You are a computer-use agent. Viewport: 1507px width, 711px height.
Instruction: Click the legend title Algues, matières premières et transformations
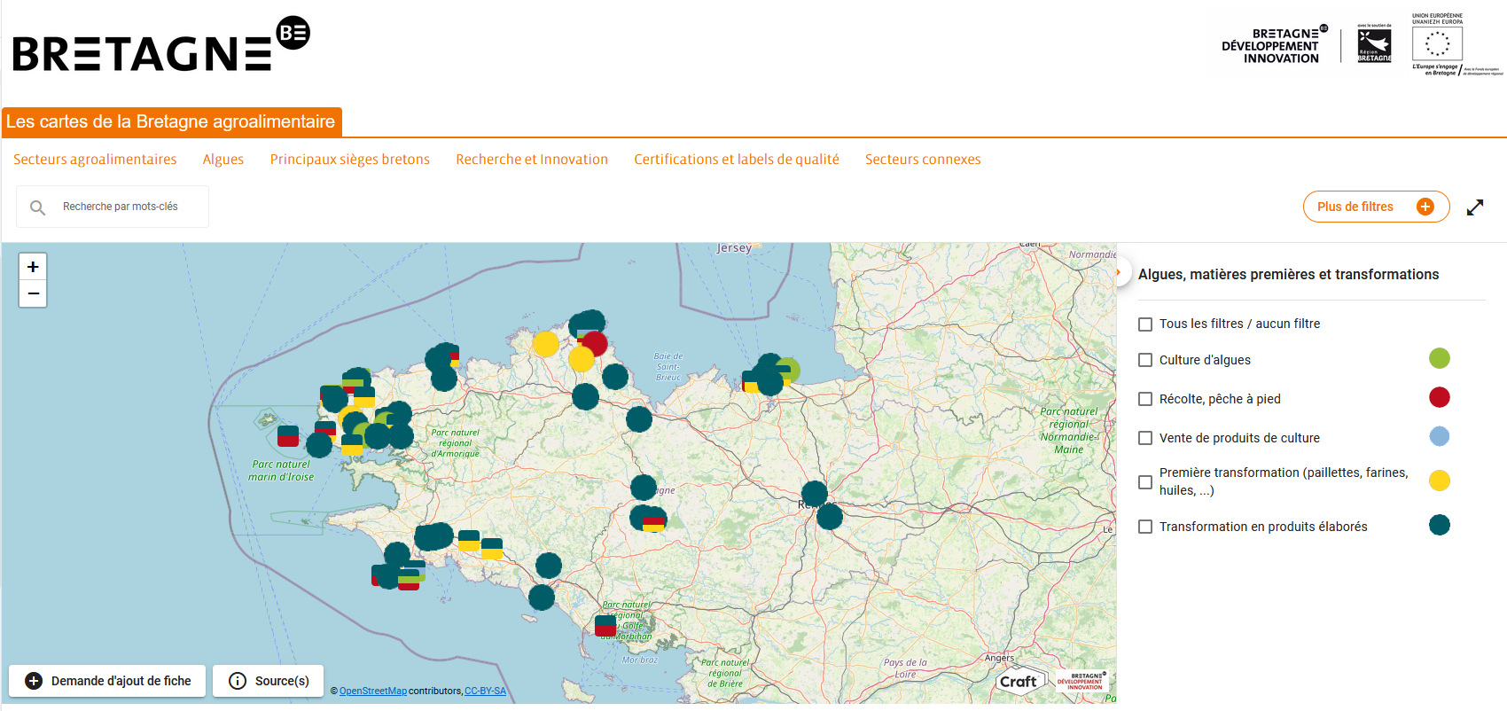1288,275
